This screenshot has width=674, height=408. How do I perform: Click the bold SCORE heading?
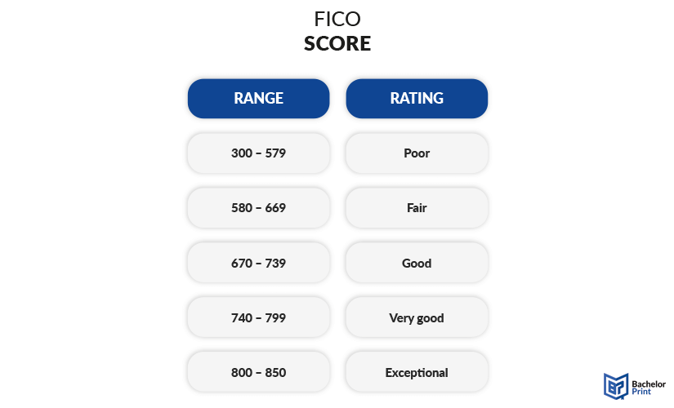coord(337,43)
